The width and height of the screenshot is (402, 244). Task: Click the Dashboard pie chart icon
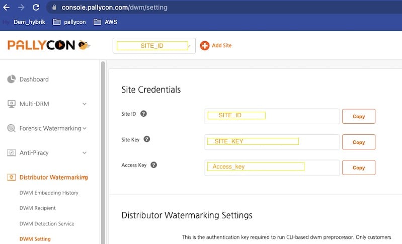pos(11,79)
